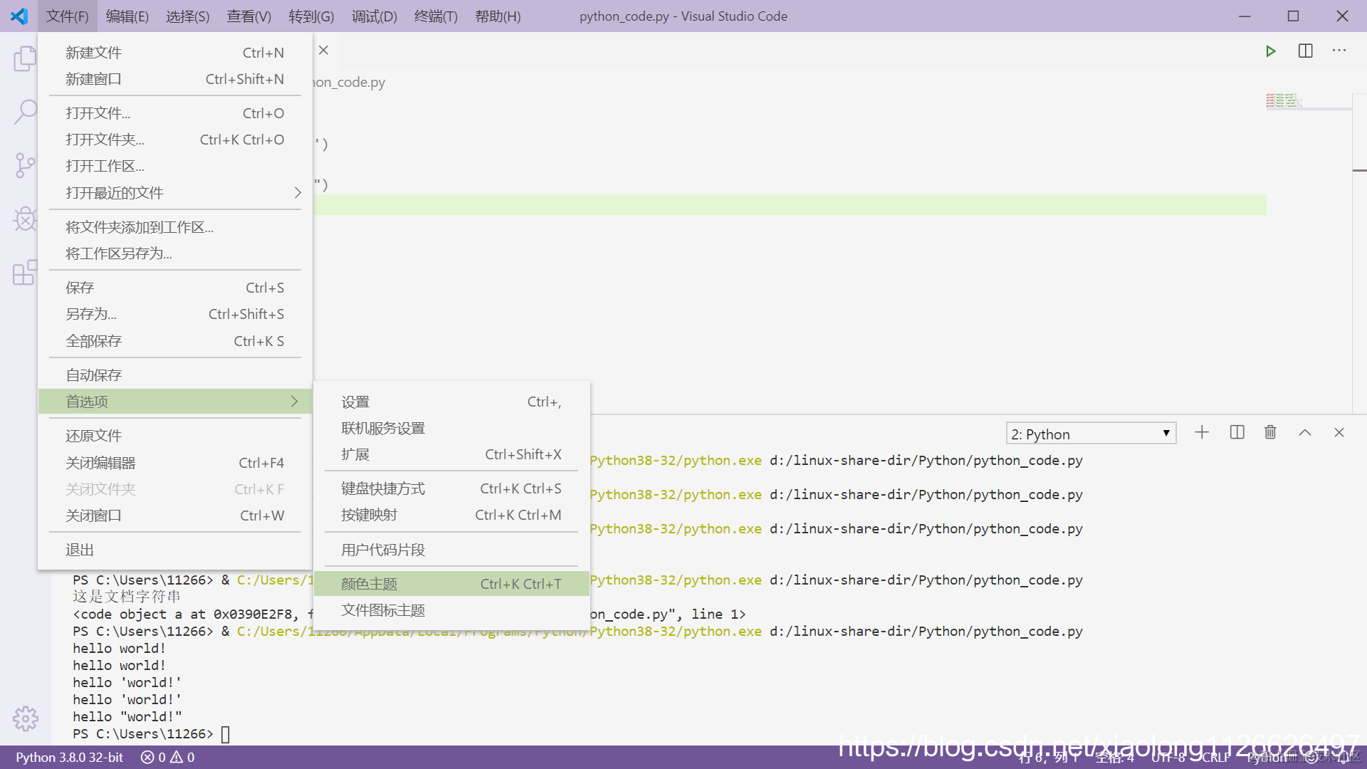The image size is (1367, 769).
Task: Choose 新建文件 from the File menu
Action: click(175, 53)
